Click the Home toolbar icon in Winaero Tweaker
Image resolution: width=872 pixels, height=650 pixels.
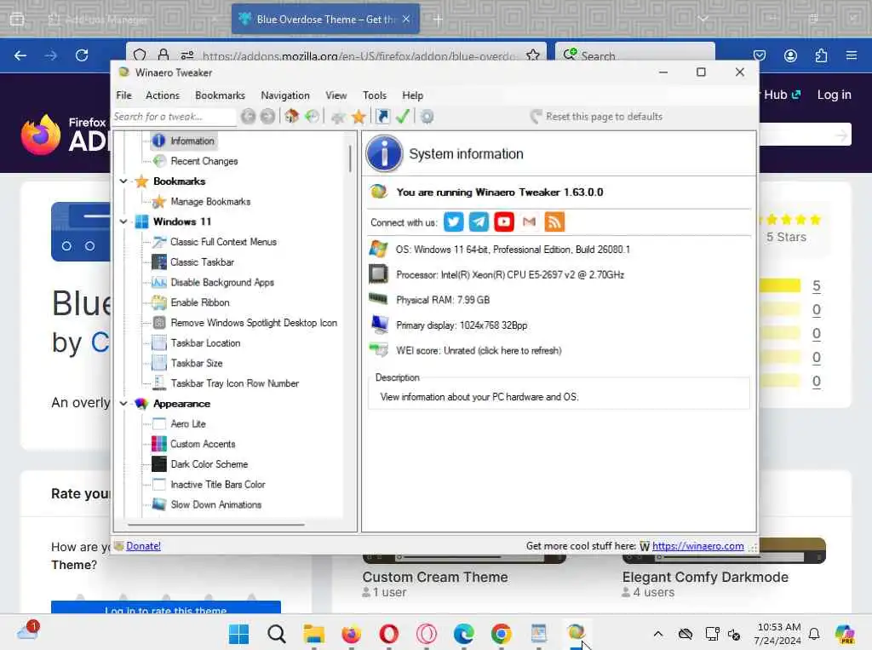click(291, 117)
